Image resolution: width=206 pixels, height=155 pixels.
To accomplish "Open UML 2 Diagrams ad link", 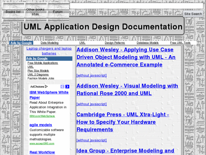I will click(38, 75).
